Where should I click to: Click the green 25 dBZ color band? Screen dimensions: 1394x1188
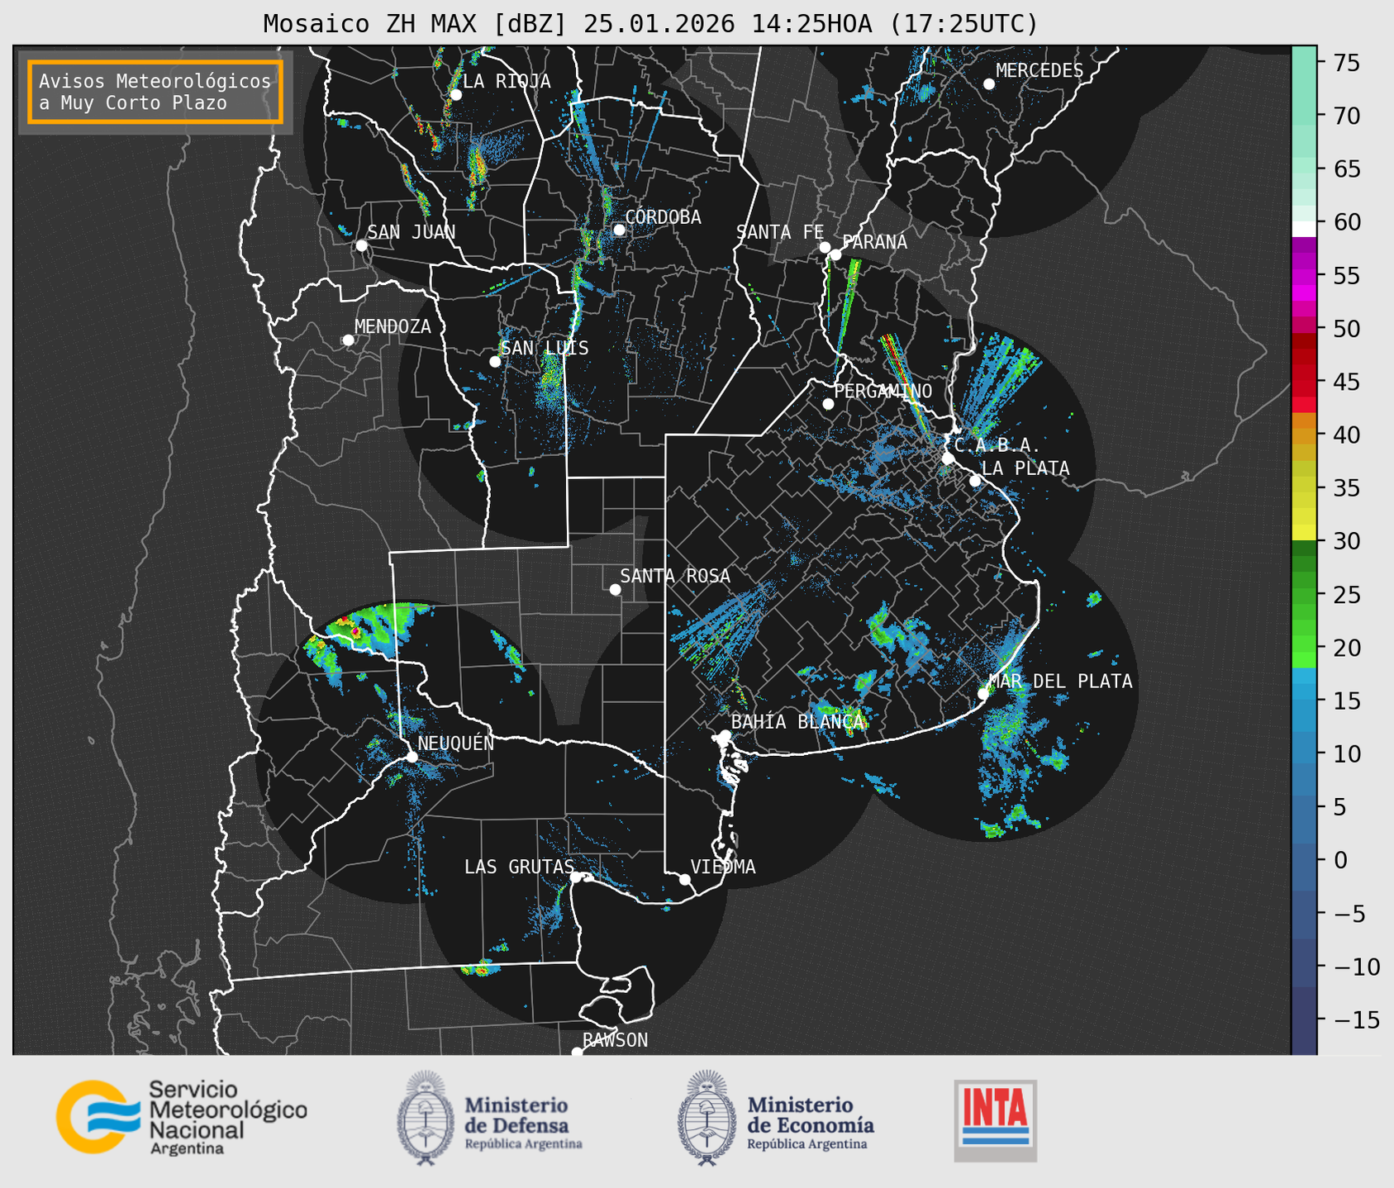pyautogui.click(x=1303, y=595)
